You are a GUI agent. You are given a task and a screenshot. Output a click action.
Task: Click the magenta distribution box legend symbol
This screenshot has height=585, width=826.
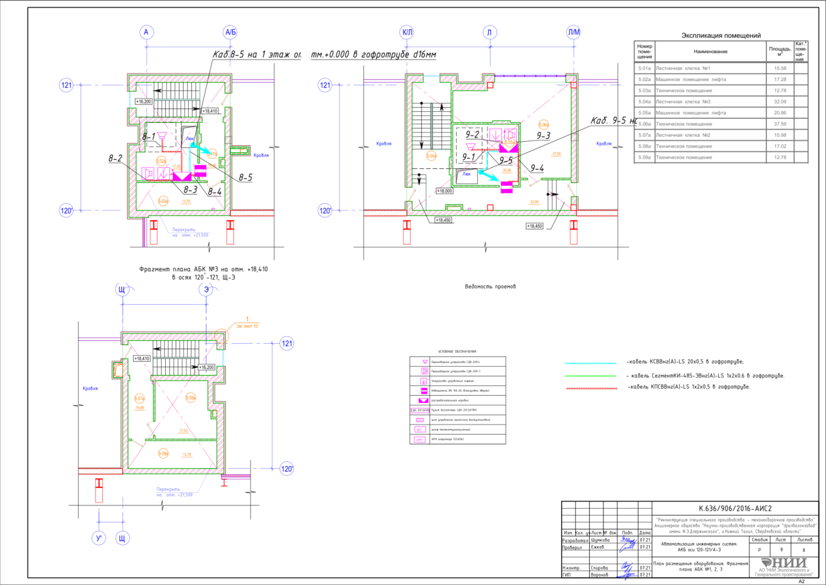point(424,400)
